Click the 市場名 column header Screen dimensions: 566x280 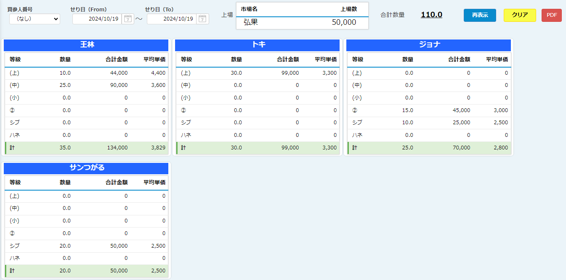(249, 9)
